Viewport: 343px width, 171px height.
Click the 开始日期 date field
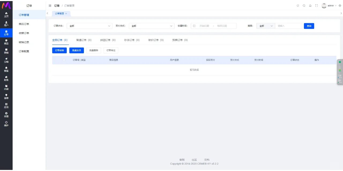[204, 26]
